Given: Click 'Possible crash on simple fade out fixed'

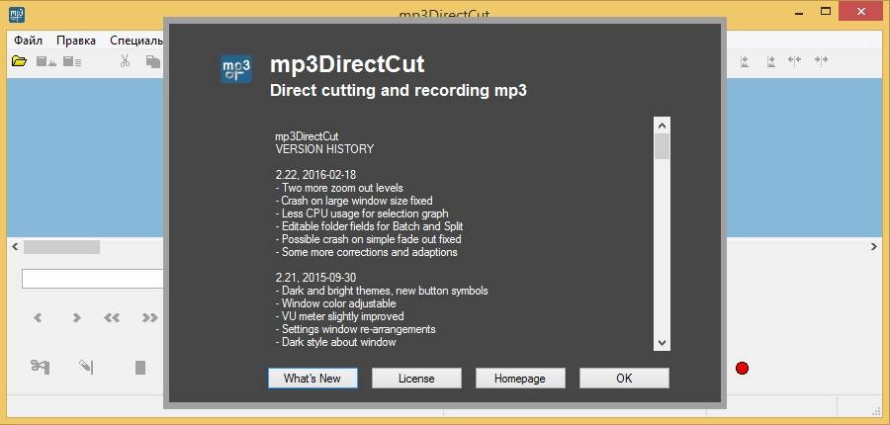Looking at the screenshot, I should tap(369, 239).
